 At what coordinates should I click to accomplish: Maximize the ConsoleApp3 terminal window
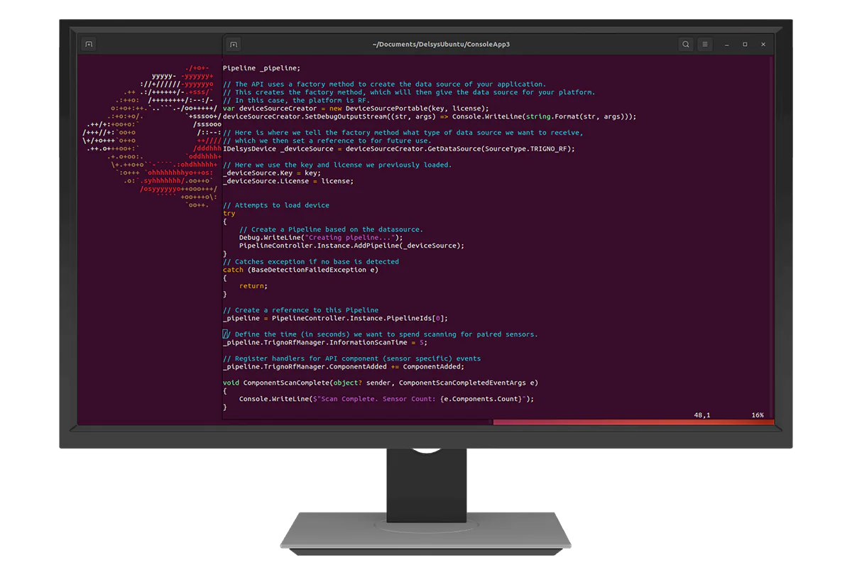(x=745, y=44)
